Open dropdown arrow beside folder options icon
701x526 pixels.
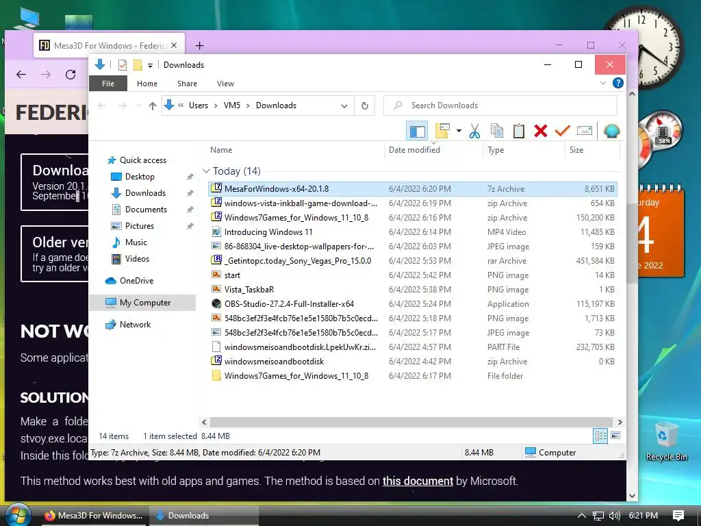coord(459,131)
